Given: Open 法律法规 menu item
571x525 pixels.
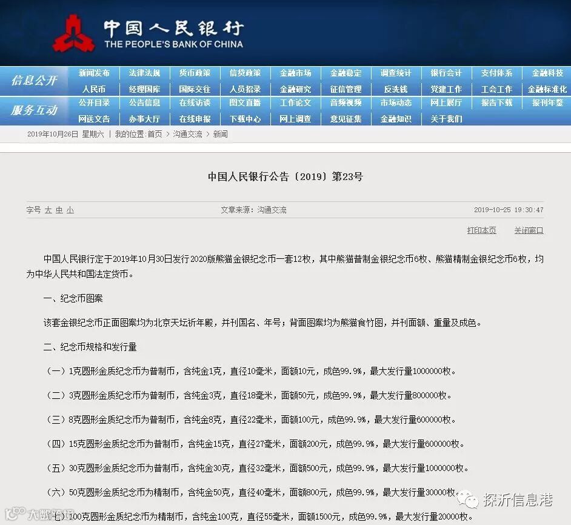Looking at the screenshot, I should tap(144, 73).
